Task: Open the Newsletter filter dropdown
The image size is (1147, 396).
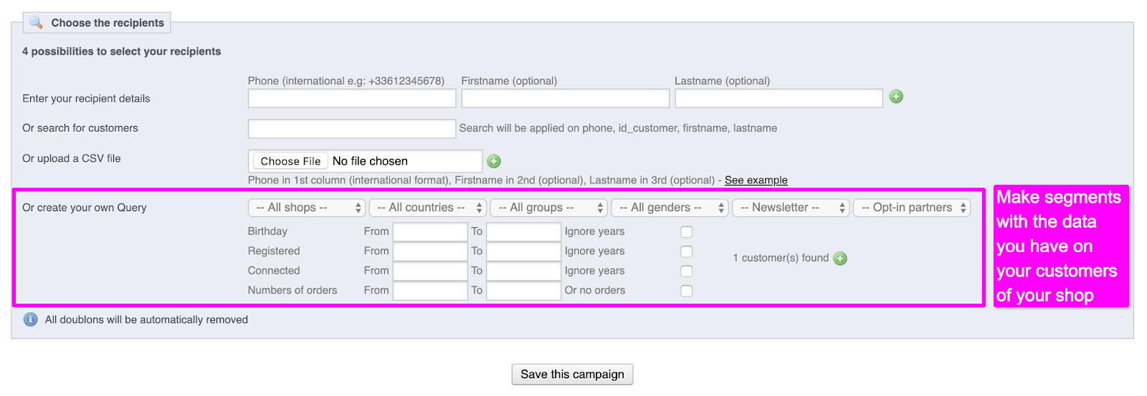Action: (791, 208)
